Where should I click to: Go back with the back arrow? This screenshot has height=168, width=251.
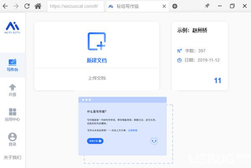tap(5, 6)
